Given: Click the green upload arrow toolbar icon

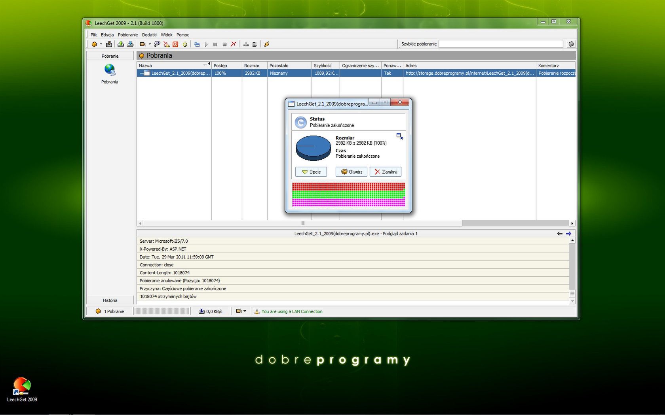Looking at the screenshot, I should 121,44.
